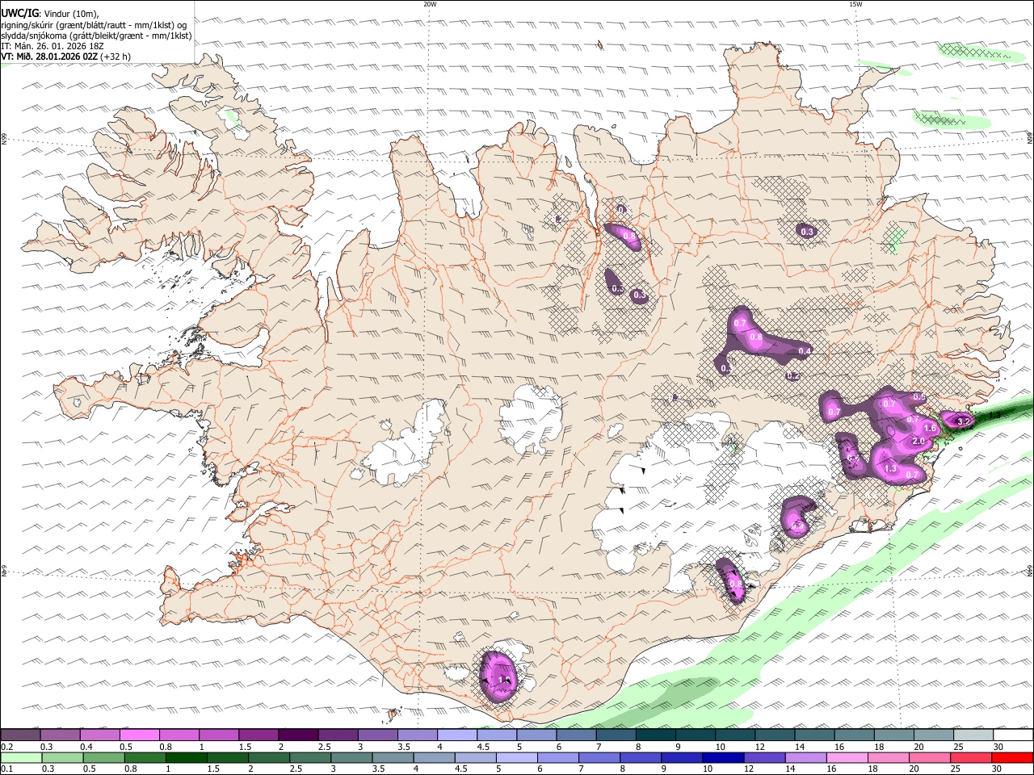Click the pink rain swatch between 18 and 20
This screenshot has height=775, width=1034.
pyautogui.click(x=888, y=757)
